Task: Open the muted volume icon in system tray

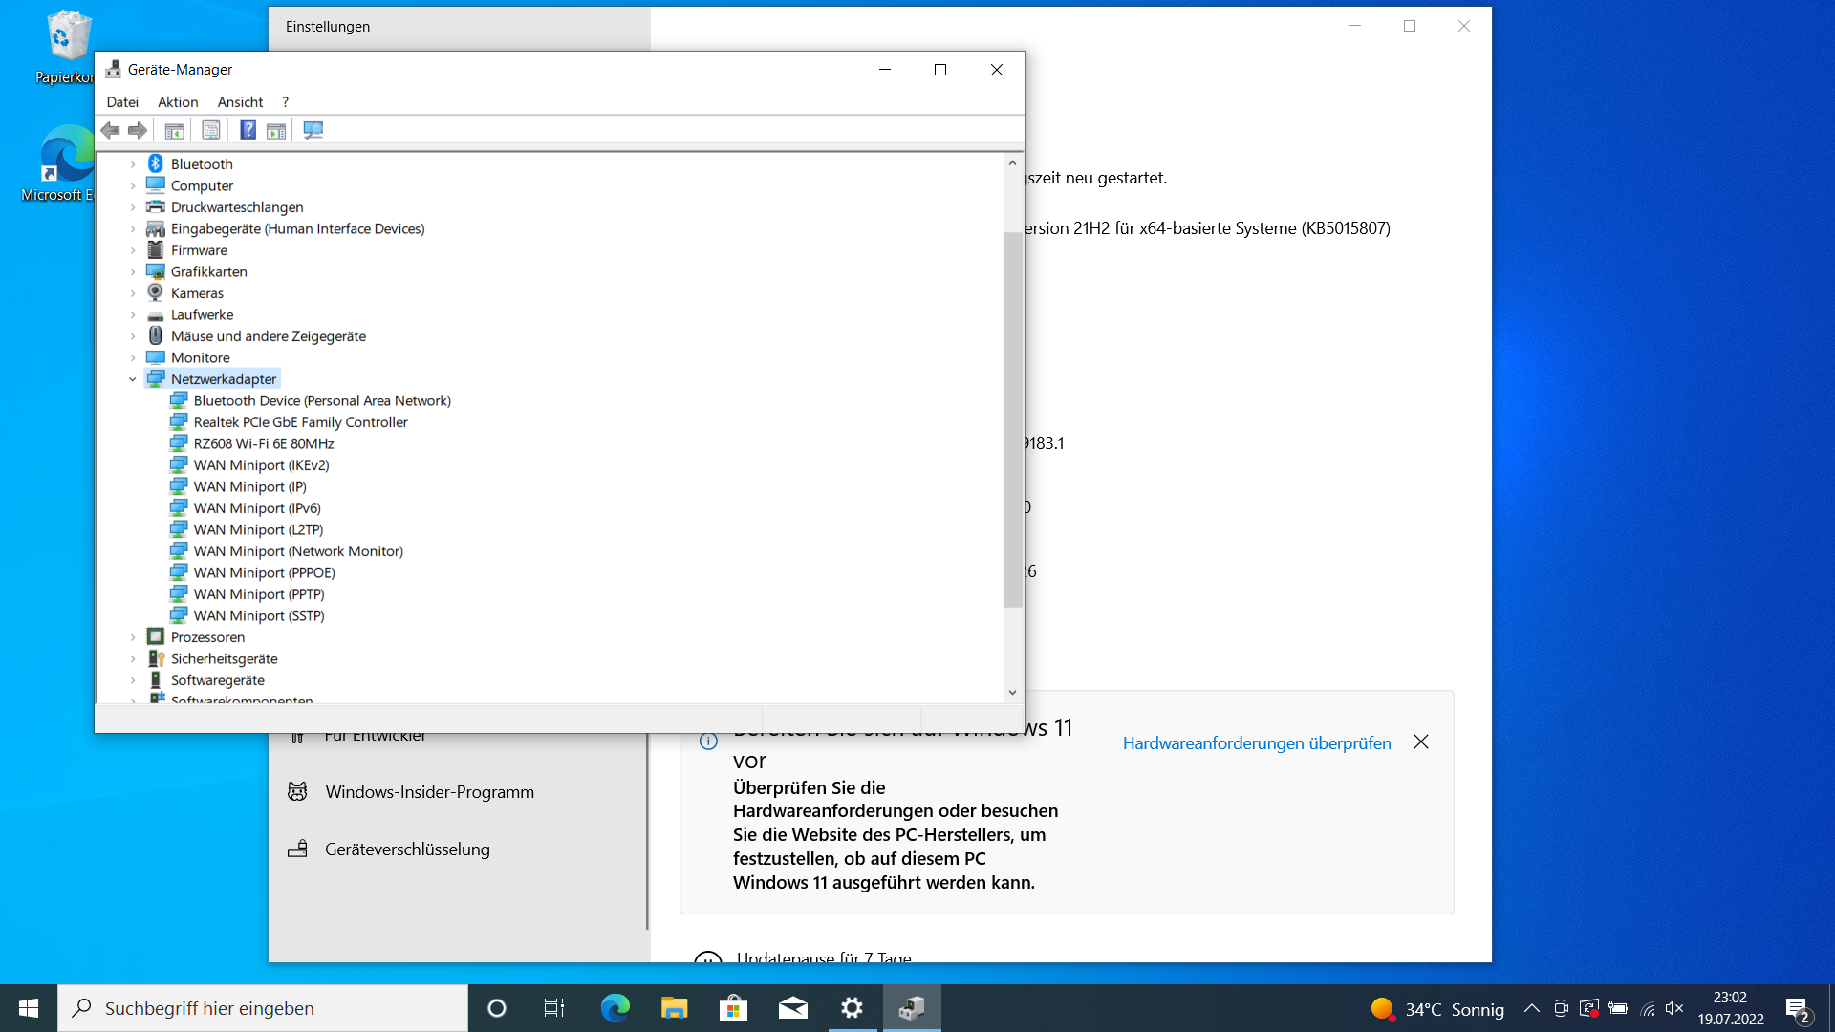Action: (x=1674, y=1008)
